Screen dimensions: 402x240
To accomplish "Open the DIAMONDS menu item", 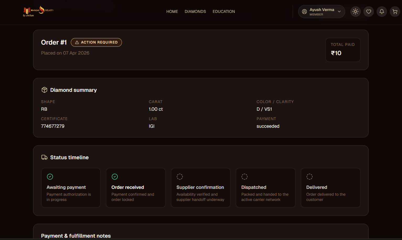I will 195,11.
